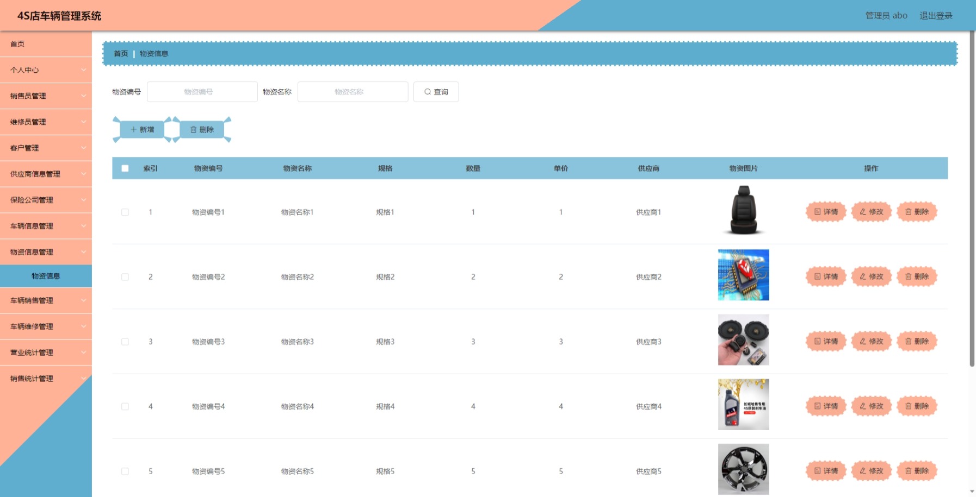This screenshot has height=497, width=976.
Task: Click edit pencil icon in row 物资编号1
Action: (863, 212)
